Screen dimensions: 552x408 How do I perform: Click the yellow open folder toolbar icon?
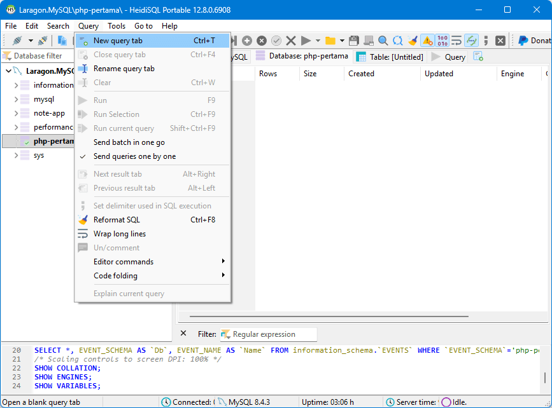(330, 39)
